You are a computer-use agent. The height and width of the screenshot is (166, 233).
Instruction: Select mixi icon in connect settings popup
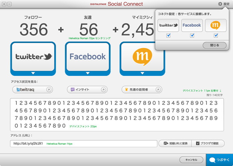pyautogui.click(x=216, y=25)
